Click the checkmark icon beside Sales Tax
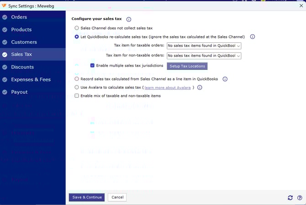 (x=5, y=55)
